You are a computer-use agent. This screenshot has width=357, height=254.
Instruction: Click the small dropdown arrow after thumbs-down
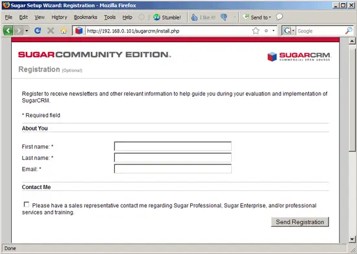235,17
